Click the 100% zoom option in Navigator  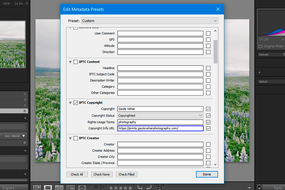click(6, 4)
